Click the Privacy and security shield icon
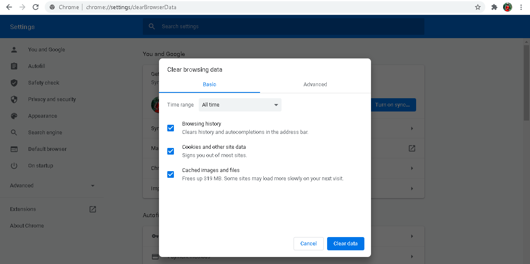The height and width of the screenshot is (264, 530). point(14,99)
